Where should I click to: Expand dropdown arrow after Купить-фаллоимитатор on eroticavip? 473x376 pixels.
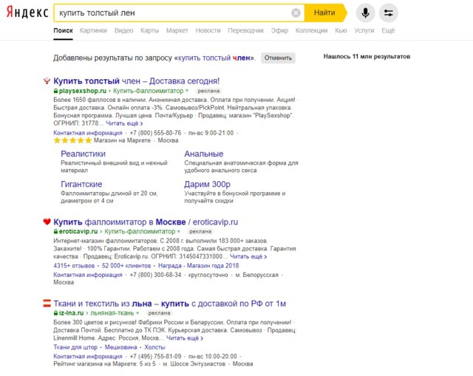click(179, 231)
